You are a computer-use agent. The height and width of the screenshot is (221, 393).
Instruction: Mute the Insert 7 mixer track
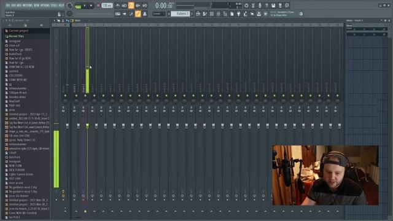pos(130,96)
